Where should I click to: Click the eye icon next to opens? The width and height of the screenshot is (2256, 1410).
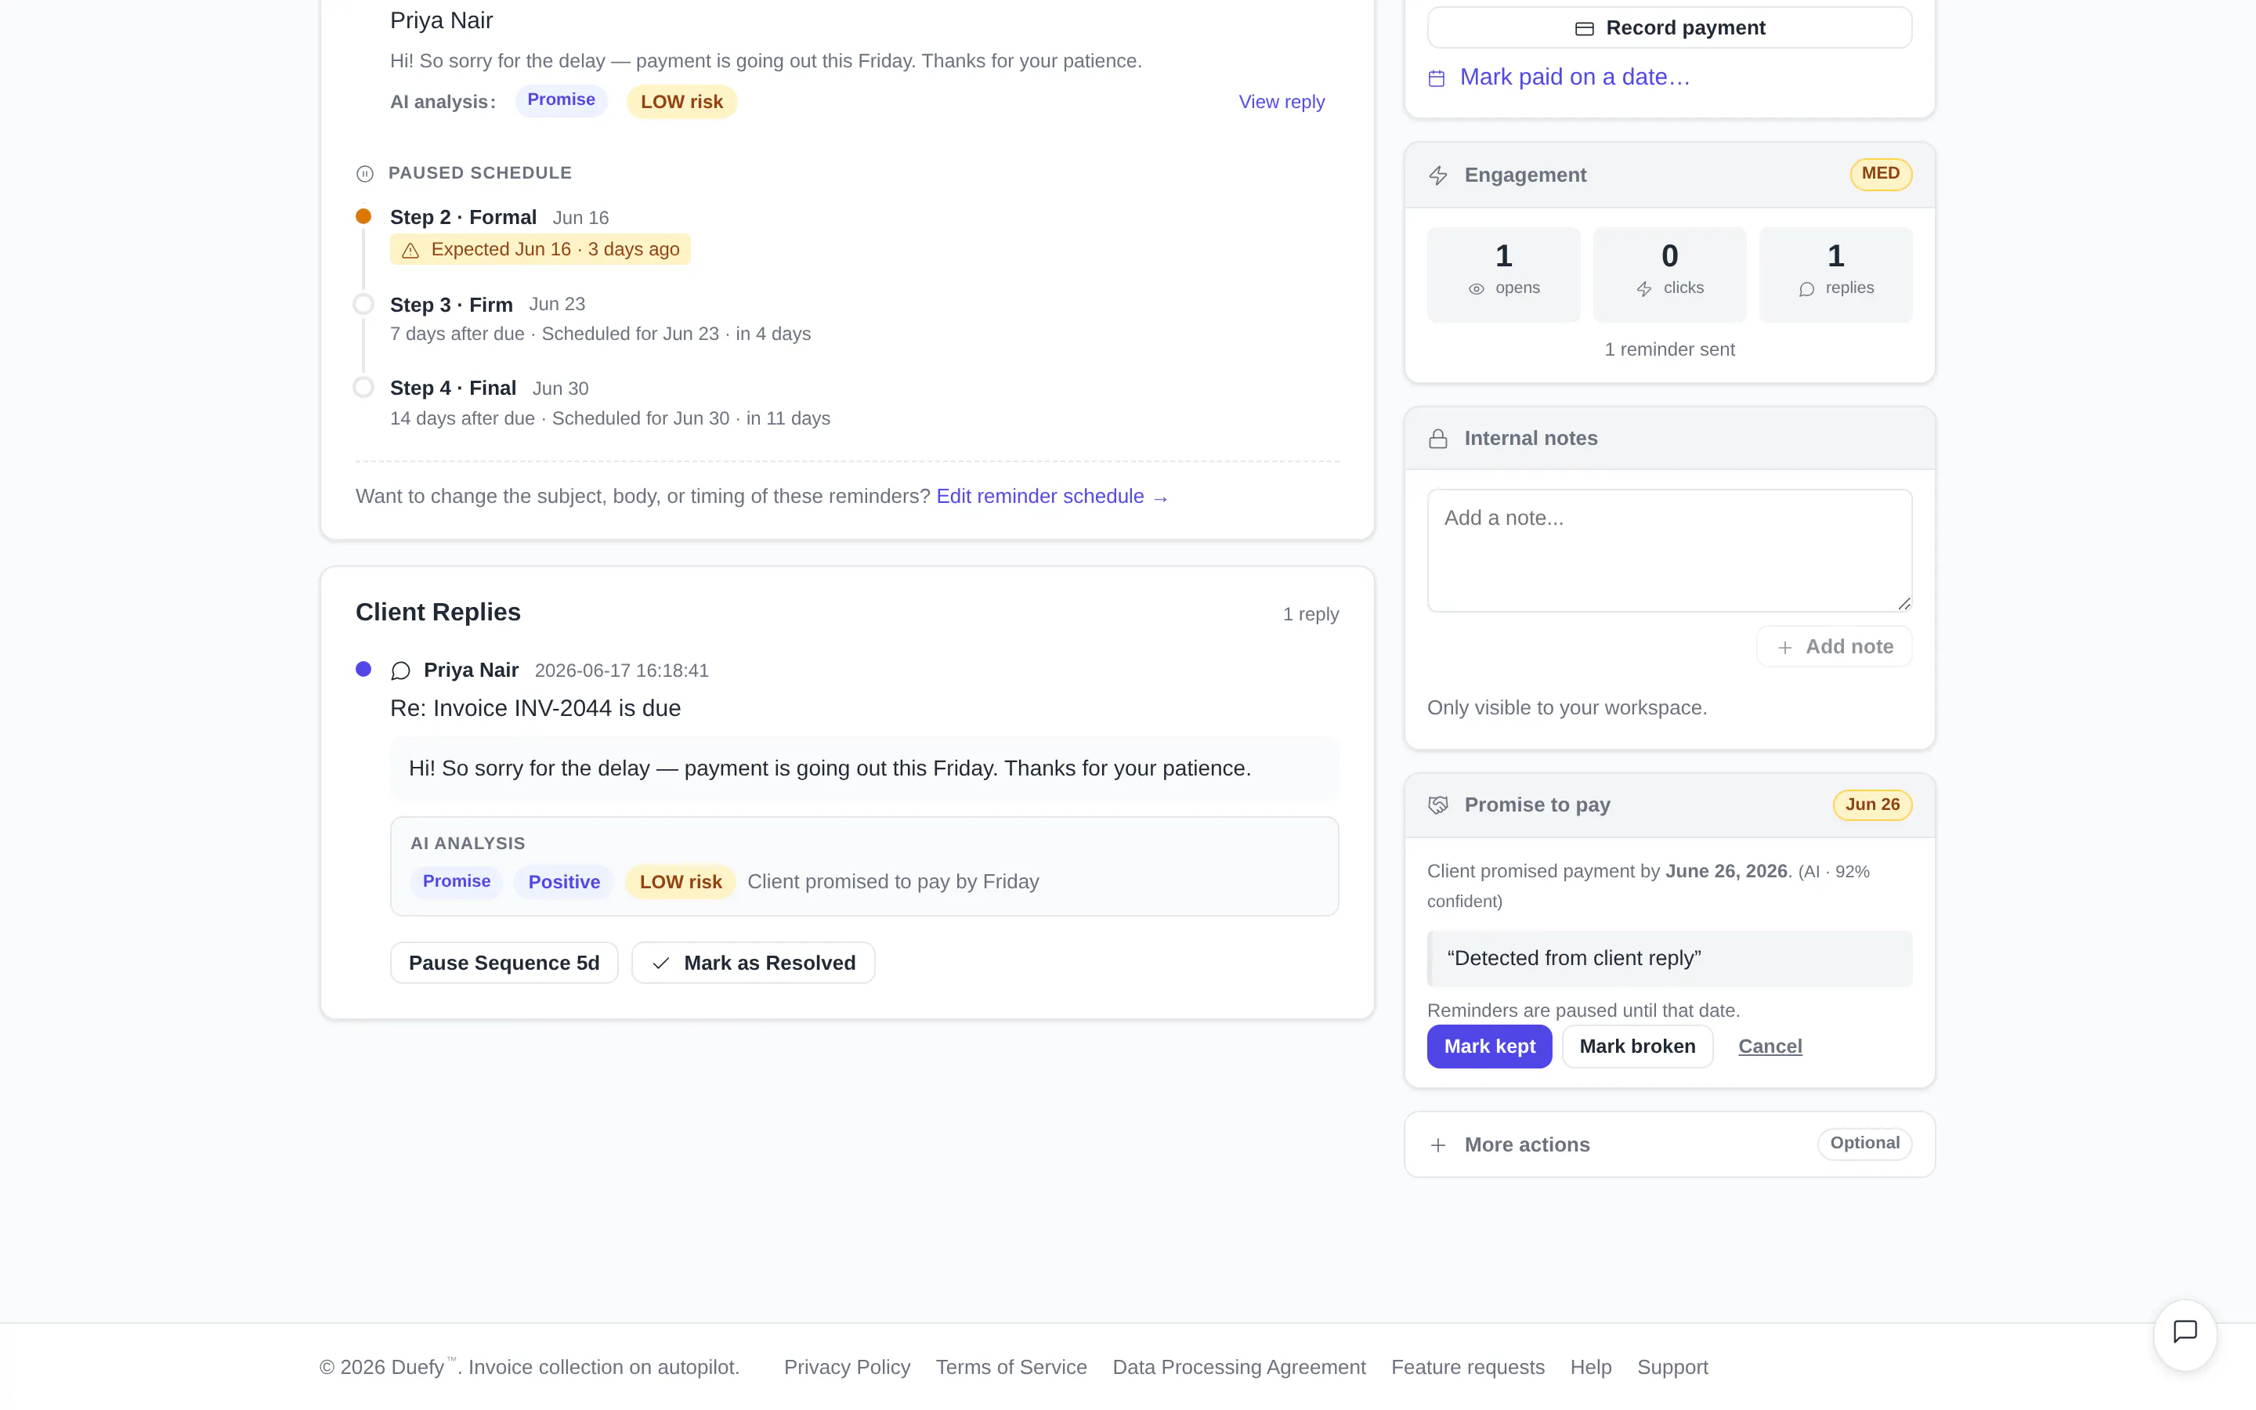[x=1476, y=289]
